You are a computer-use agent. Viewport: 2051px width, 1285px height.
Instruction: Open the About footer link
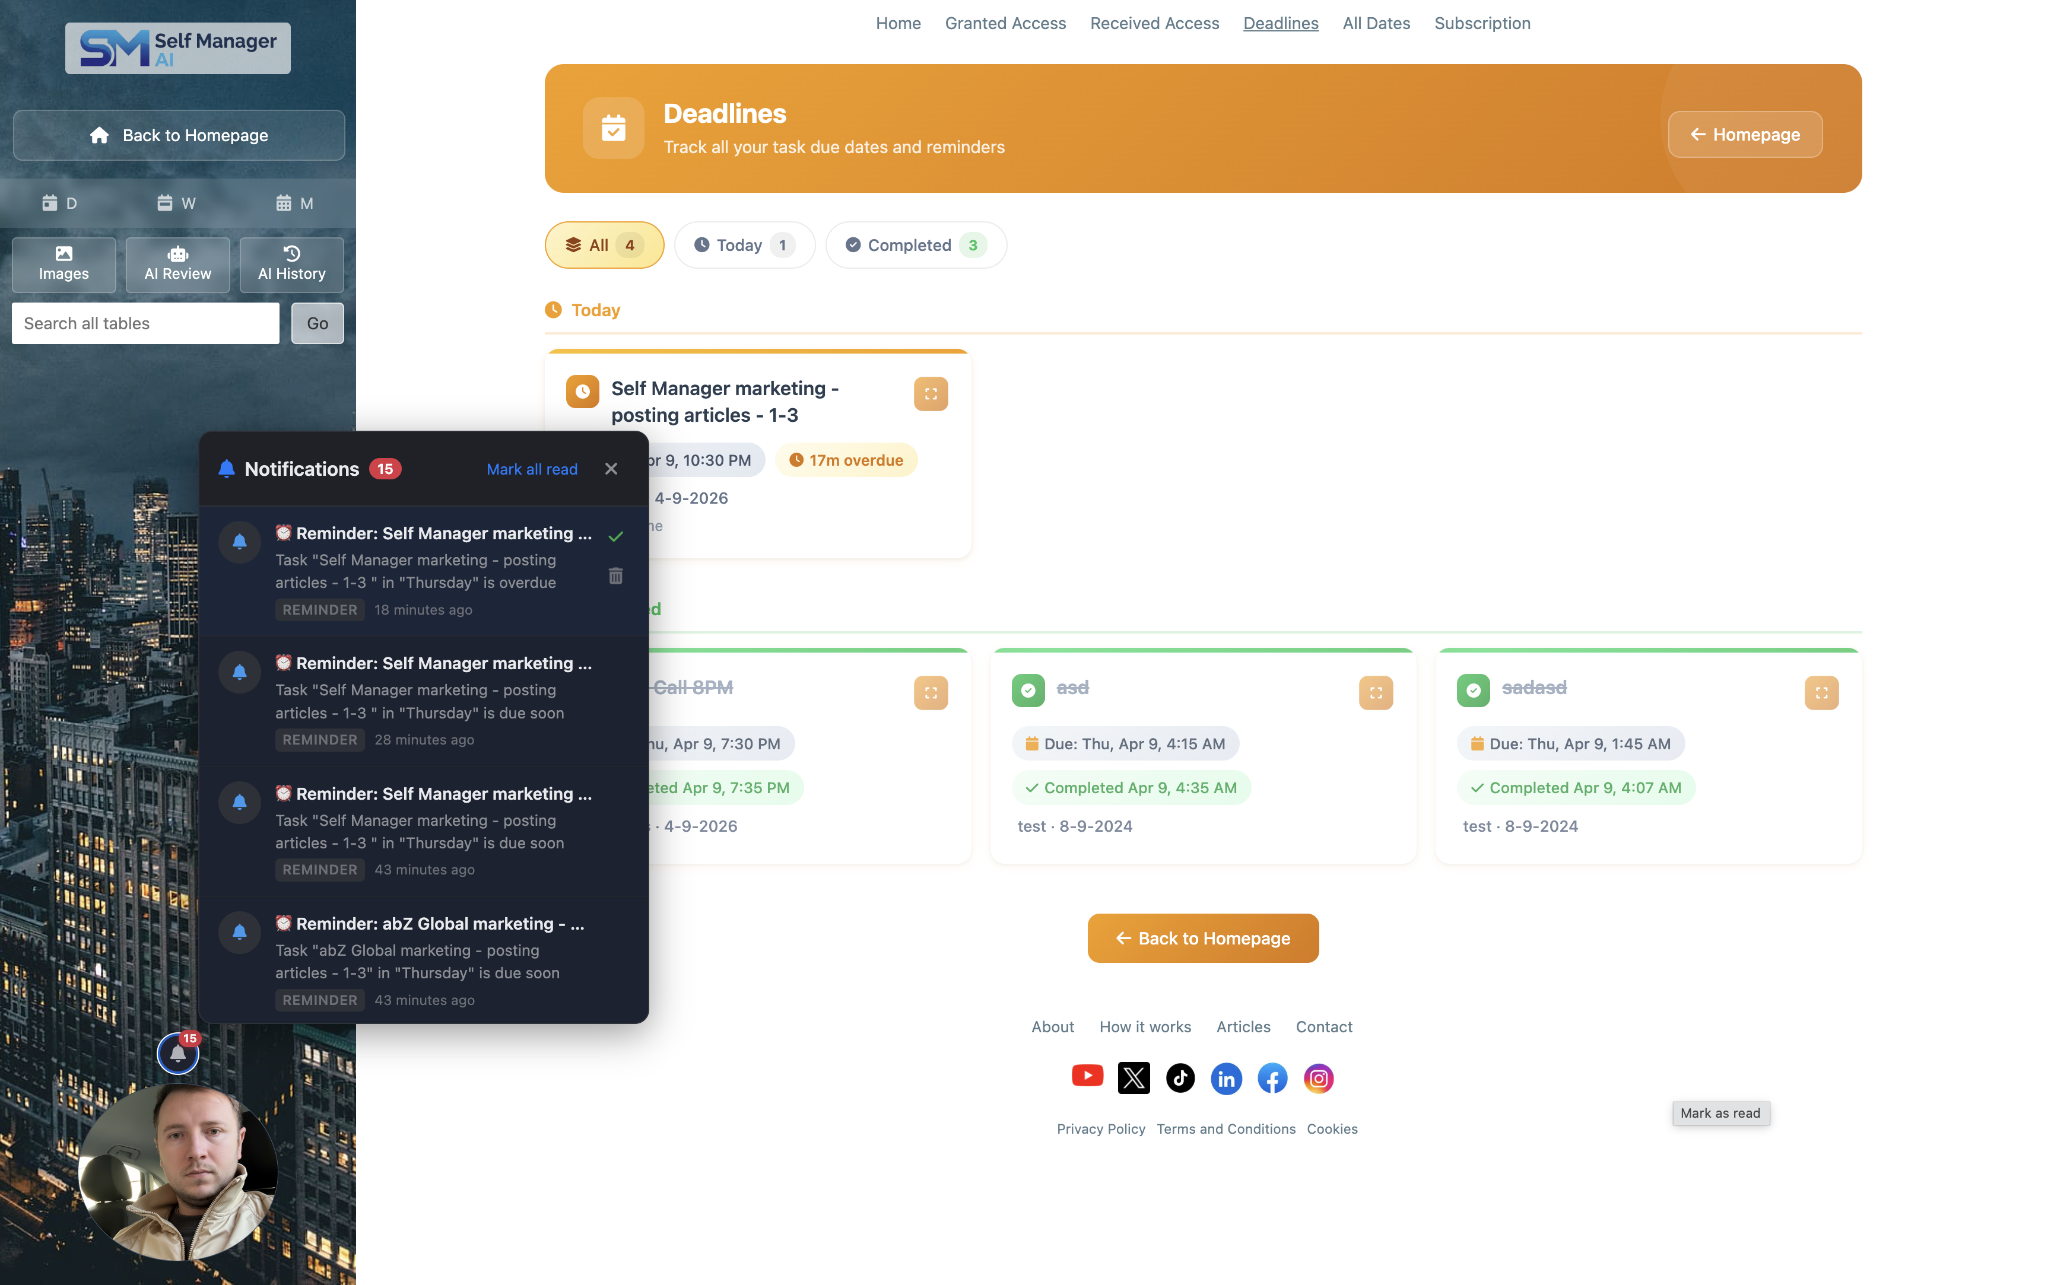point(1052,1027)
